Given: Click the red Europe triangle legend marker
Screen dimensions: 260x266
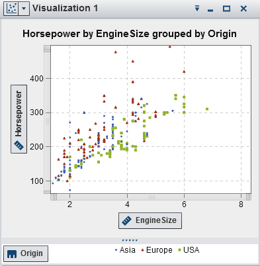Looking at the screenshot, I should tap(142, 250).
